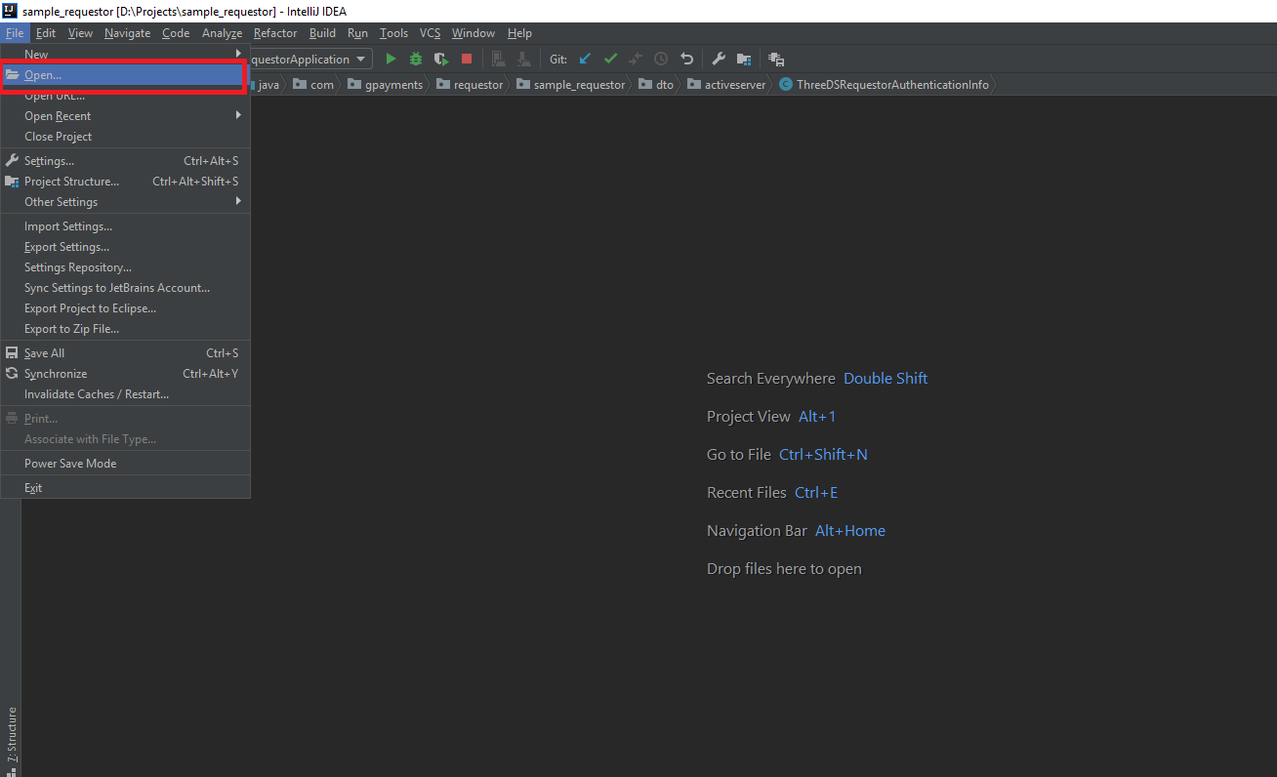
Task: Open settings via the toolbar wrench icon
Action: point(719,60)
